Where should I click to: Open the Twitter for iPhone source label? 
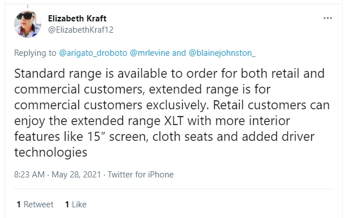140,175
